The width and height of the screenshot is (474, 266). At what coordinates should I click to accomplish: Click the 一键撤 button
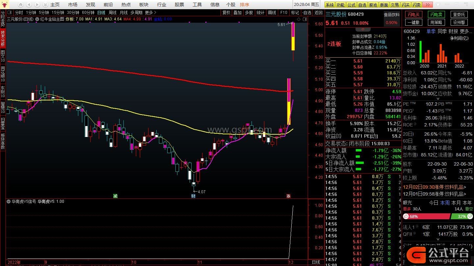[414, 22]
